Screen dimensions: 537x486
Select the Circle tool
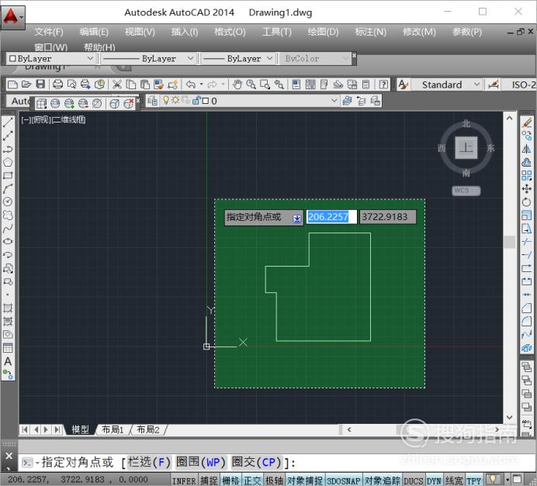click(8, 202)
